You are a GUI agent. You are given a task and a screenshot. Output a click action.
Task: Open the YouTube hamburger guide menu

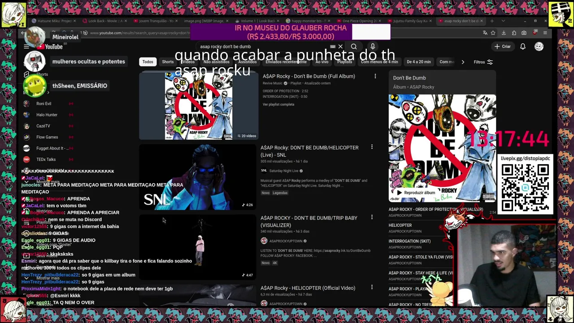point(26,47)
